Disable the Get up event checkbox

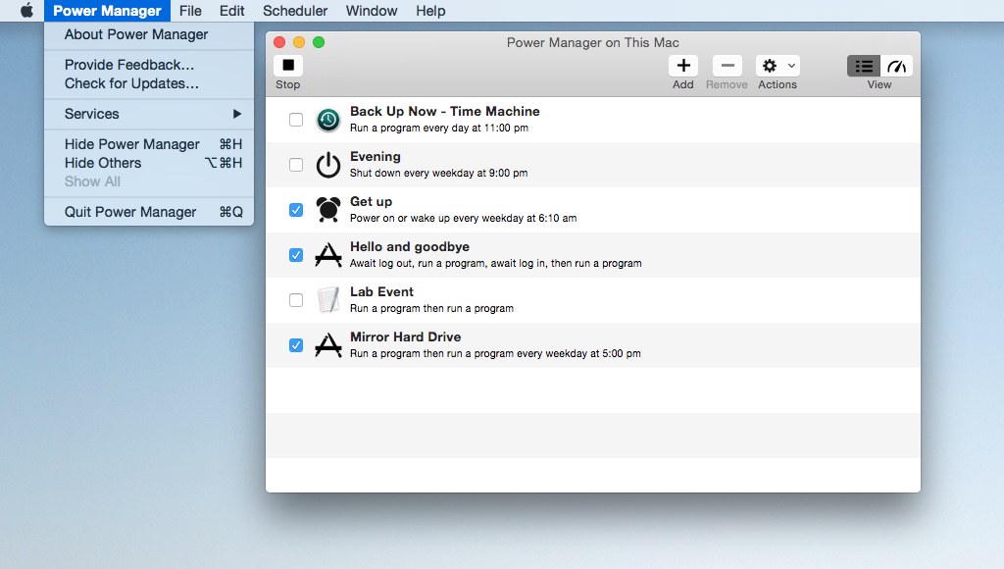coord(296,210)
